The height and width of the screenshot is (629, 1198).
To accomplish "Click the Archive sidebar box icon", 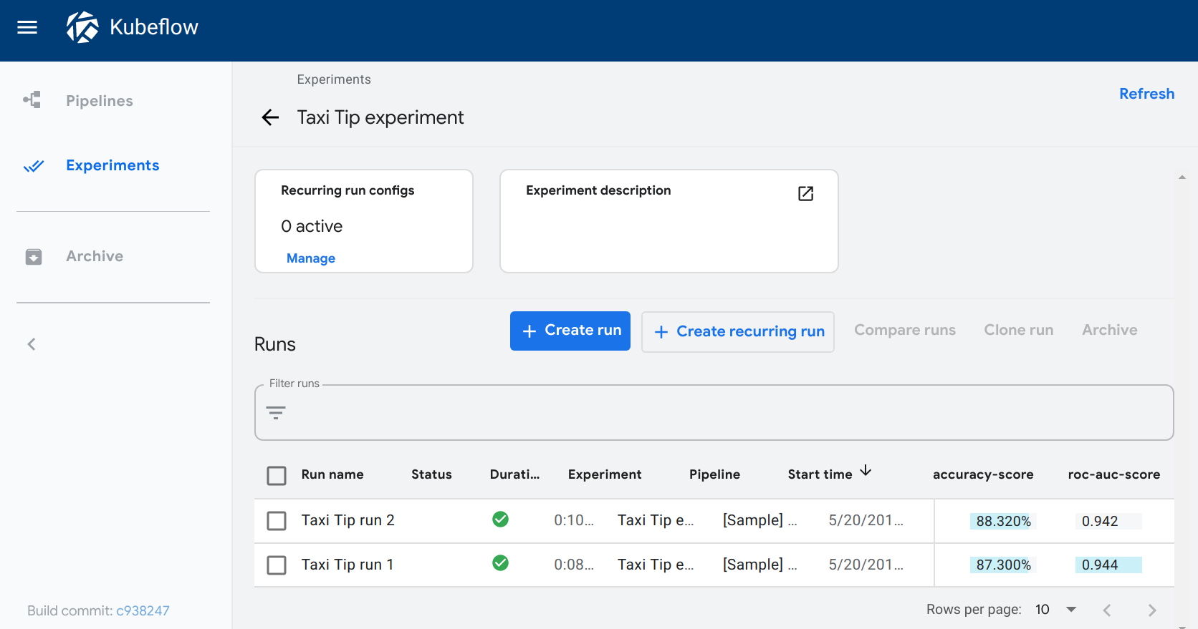I will pos(34,256).
